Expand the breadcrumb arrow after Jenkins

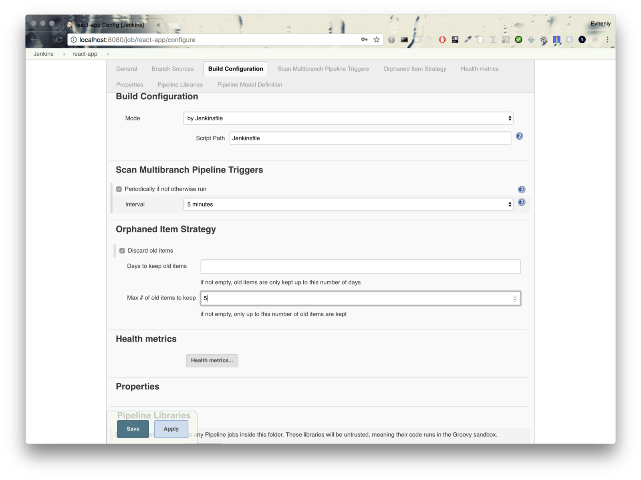pos(64,54)
